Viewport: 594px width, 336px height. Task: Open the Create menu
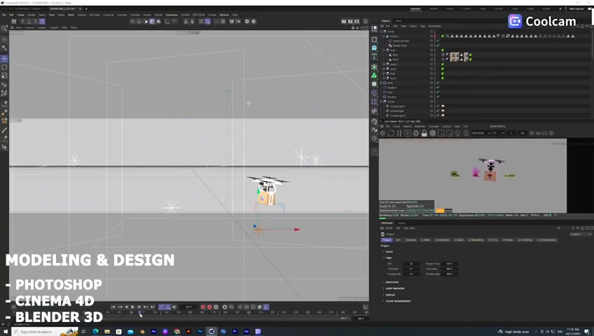tap(20, 15)
